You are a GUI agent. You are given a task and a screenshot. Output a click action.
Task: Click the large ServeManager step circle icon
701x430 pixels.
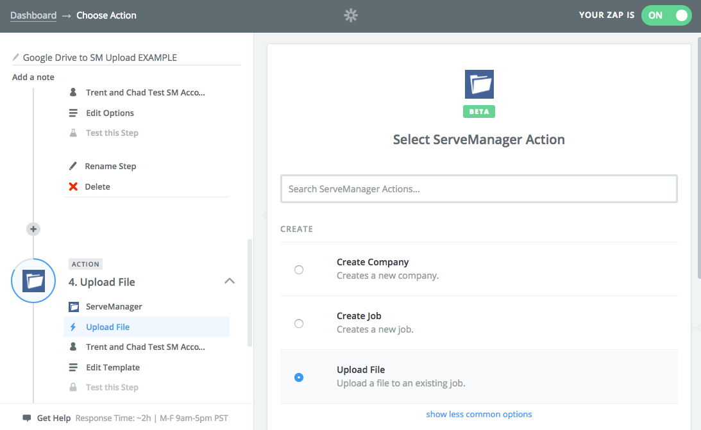coord(33,281)
